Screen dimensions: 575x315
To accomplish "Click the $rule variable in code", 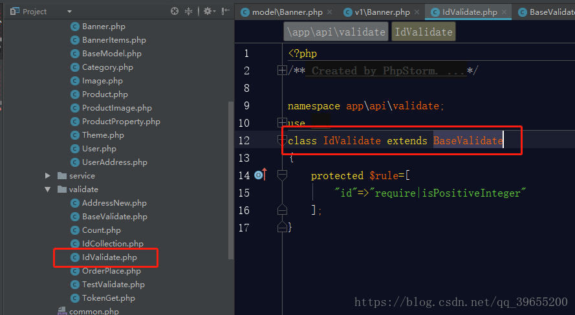I will pyautogui.click(x=384, y=176).
